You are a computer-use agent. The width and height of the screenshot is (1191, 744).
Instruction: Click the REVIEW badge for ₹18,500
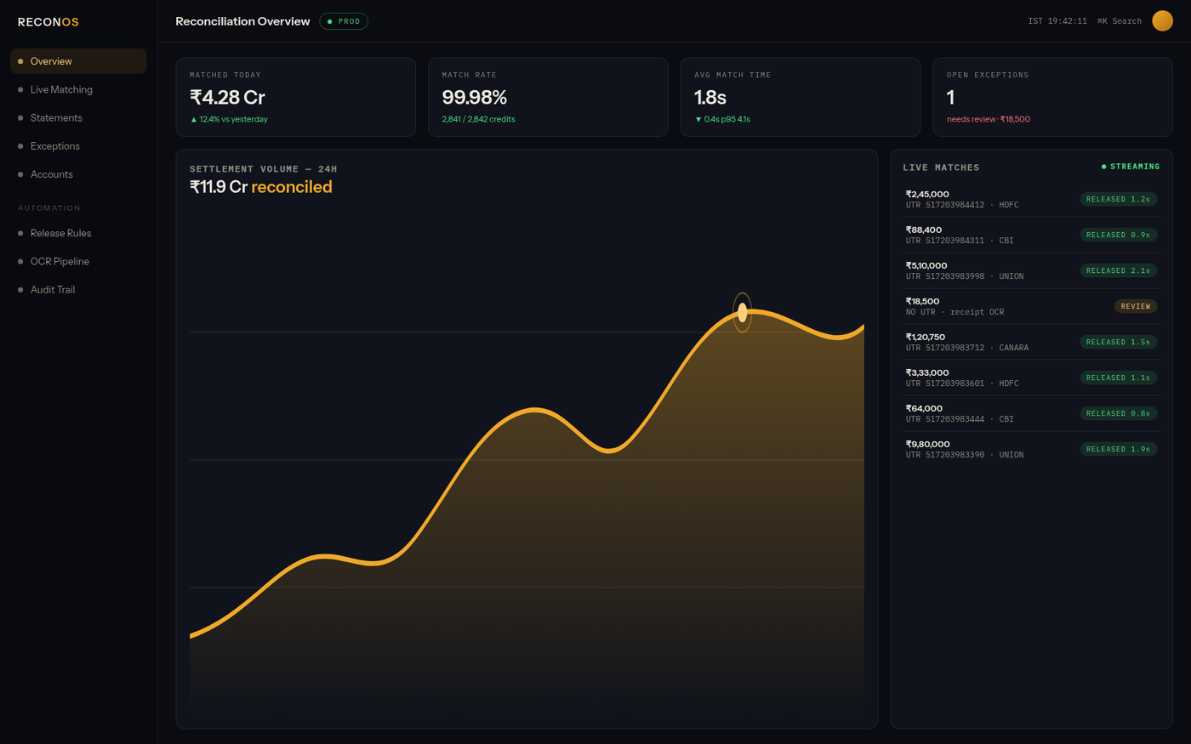[1136, 306]
